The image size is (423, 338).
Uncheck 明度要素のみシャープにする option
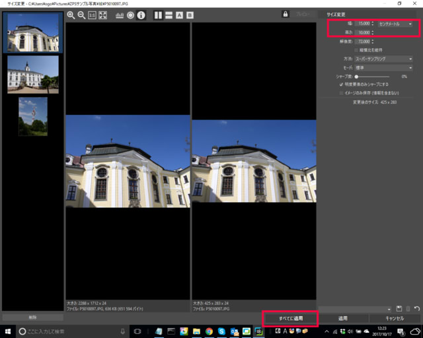[340, 84]
